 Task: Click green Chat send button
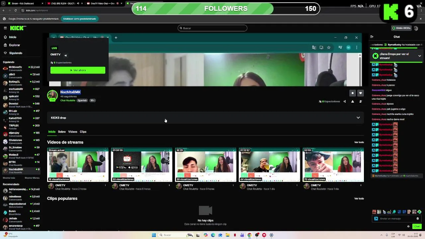417,226
